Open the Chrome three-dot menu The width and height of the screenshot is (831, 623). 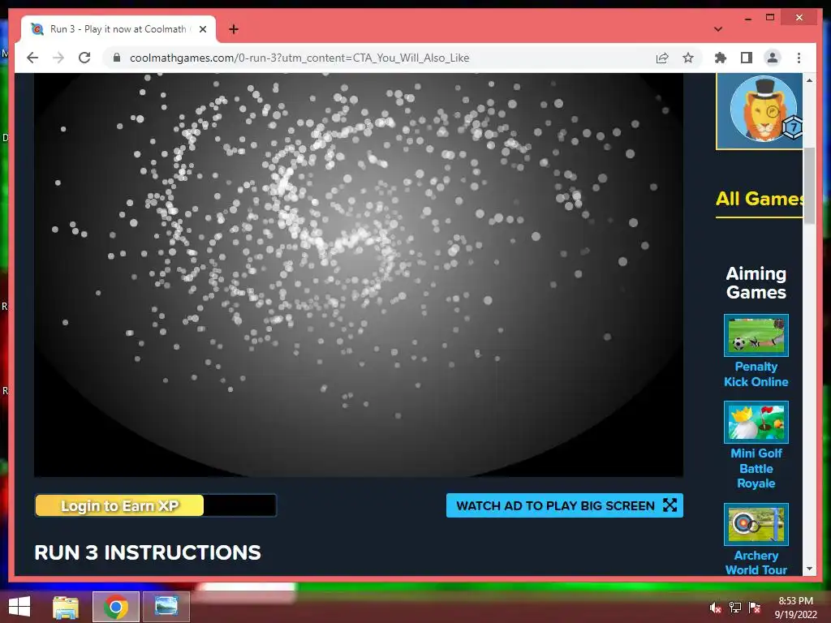799,58
